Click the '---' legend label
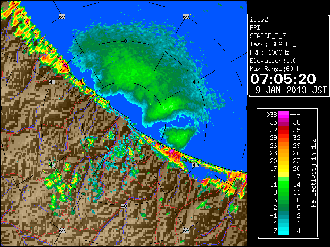This screenshot has height=247, width=330. [x=295, y=115]
